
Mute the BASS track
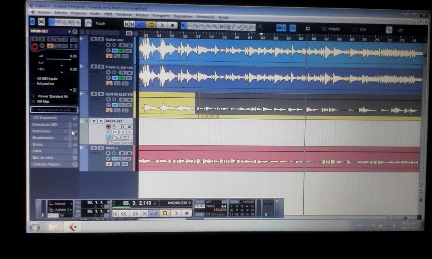(94, 148)
